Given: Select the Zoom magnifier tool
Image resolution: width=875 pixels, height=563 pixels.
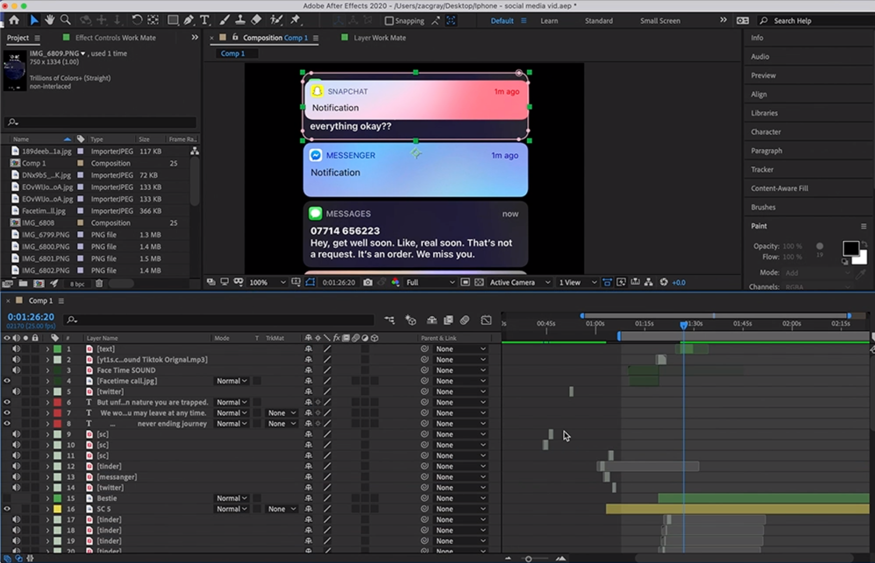Looking at the screenshot, I should click(65, 20).
